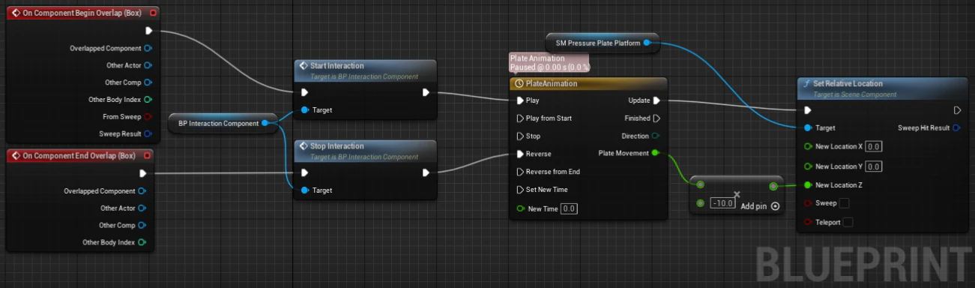Click Play from Start pin on PlateAnimation
975x288 pixels.
520,118
